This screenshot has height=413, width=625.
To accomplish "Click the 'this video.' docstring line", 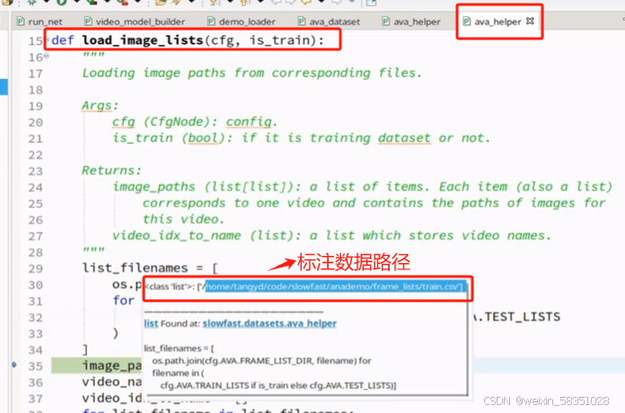I will [x=183, y=219].
